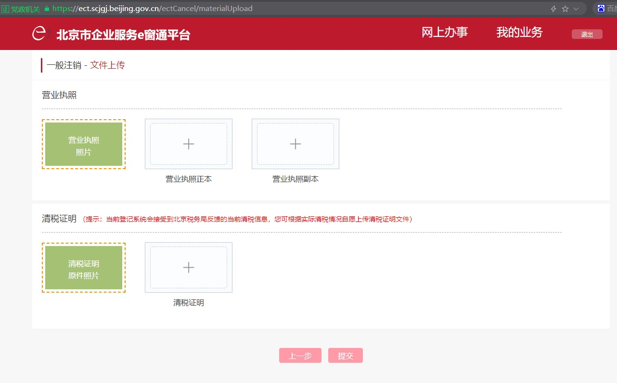The height and width of the screenshot is (383, 617).
Task: Click the plus icon for 营业执照副本 upload
Action: click(x=295, y=144)
